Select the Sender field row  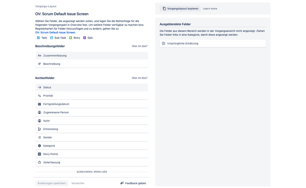(92, 137)
